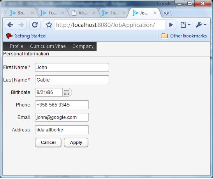Bookmark this page with the star icon
The width and height of the screenshot is (213, 179).
pyautogui.click(x=49, y=25)
